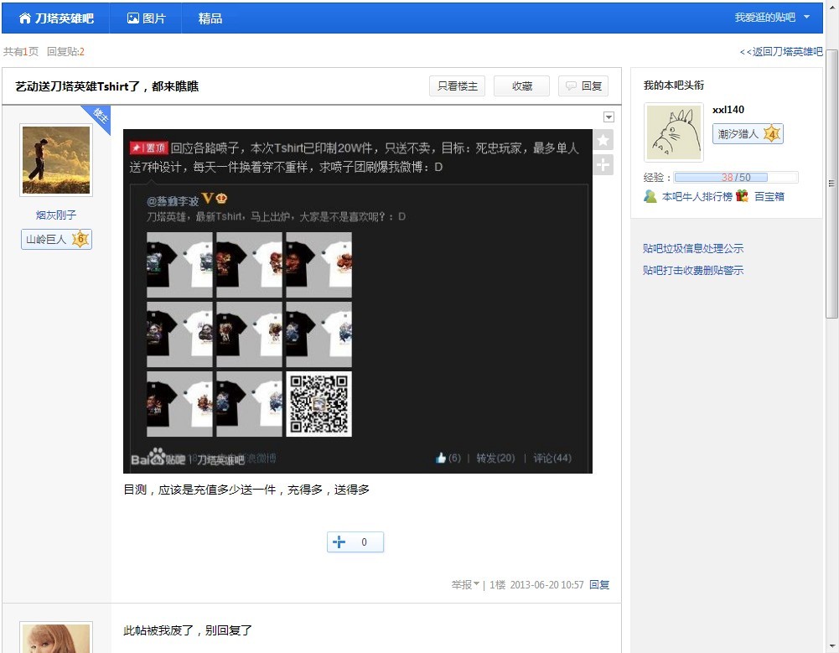
Task: Click the thread title 艺动送刀塔英雄Tshirt了
Action: 107,86
